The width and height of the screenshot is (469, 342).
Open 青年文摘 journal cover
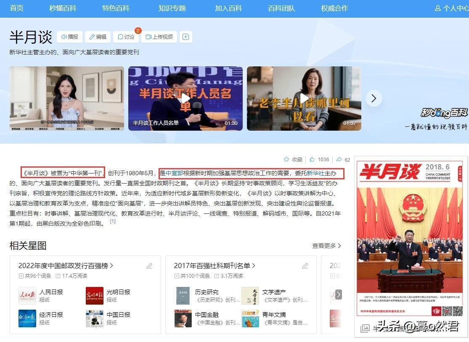pos(250,318)
